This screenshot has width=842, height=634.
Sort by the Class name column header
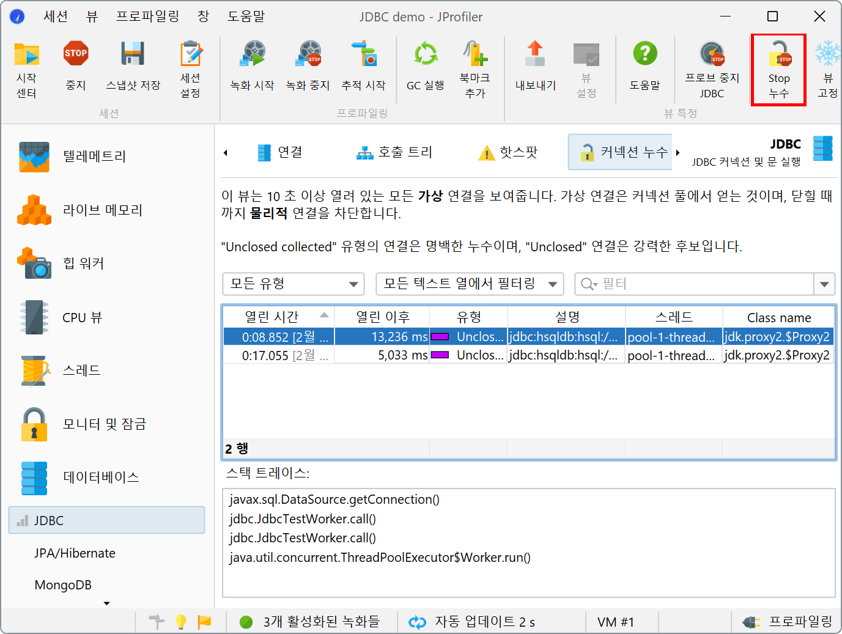tap(778, 317)
